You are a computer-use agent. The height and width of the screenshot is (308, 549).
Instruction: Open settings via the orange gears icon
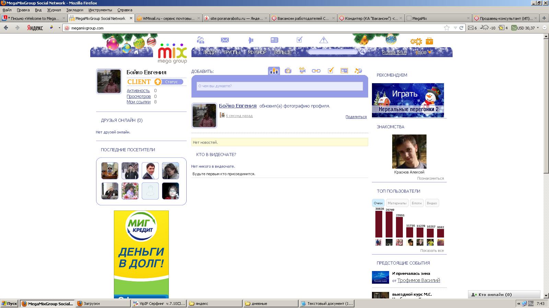(416, 42)
